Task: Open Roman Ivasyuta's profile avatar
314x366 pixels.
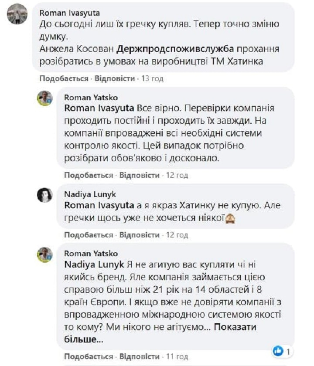Action: pyautogui.click(x=17, y=14)
